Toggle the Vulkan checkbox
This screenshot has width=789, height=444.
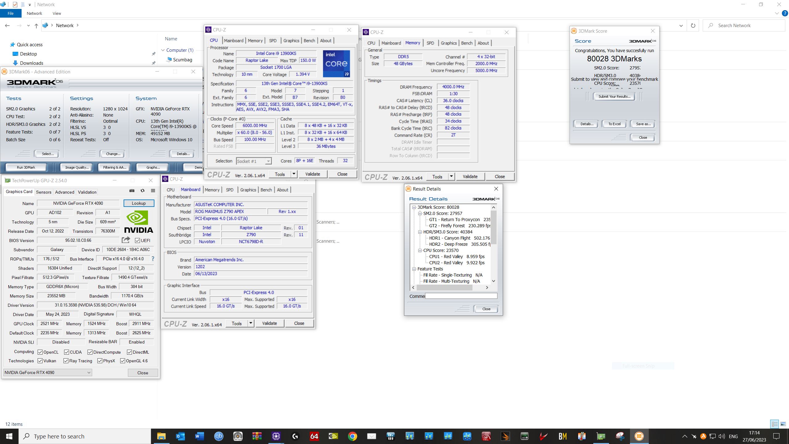point(40,361)
